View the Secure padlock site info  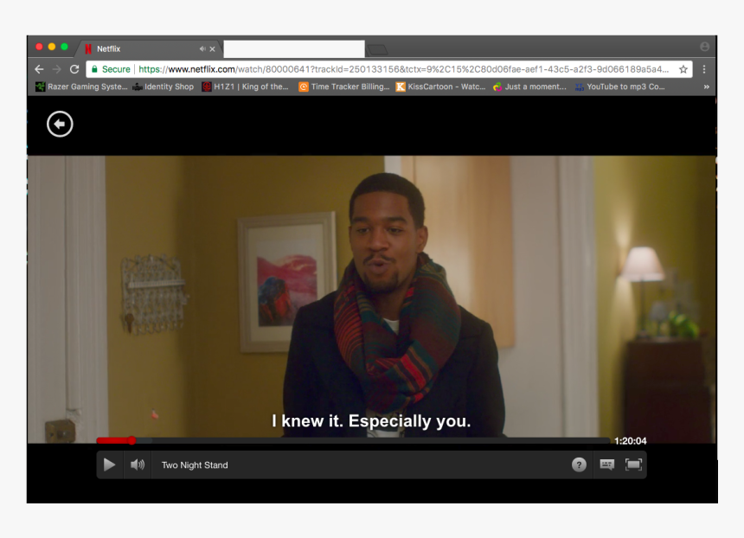(111, 69)
